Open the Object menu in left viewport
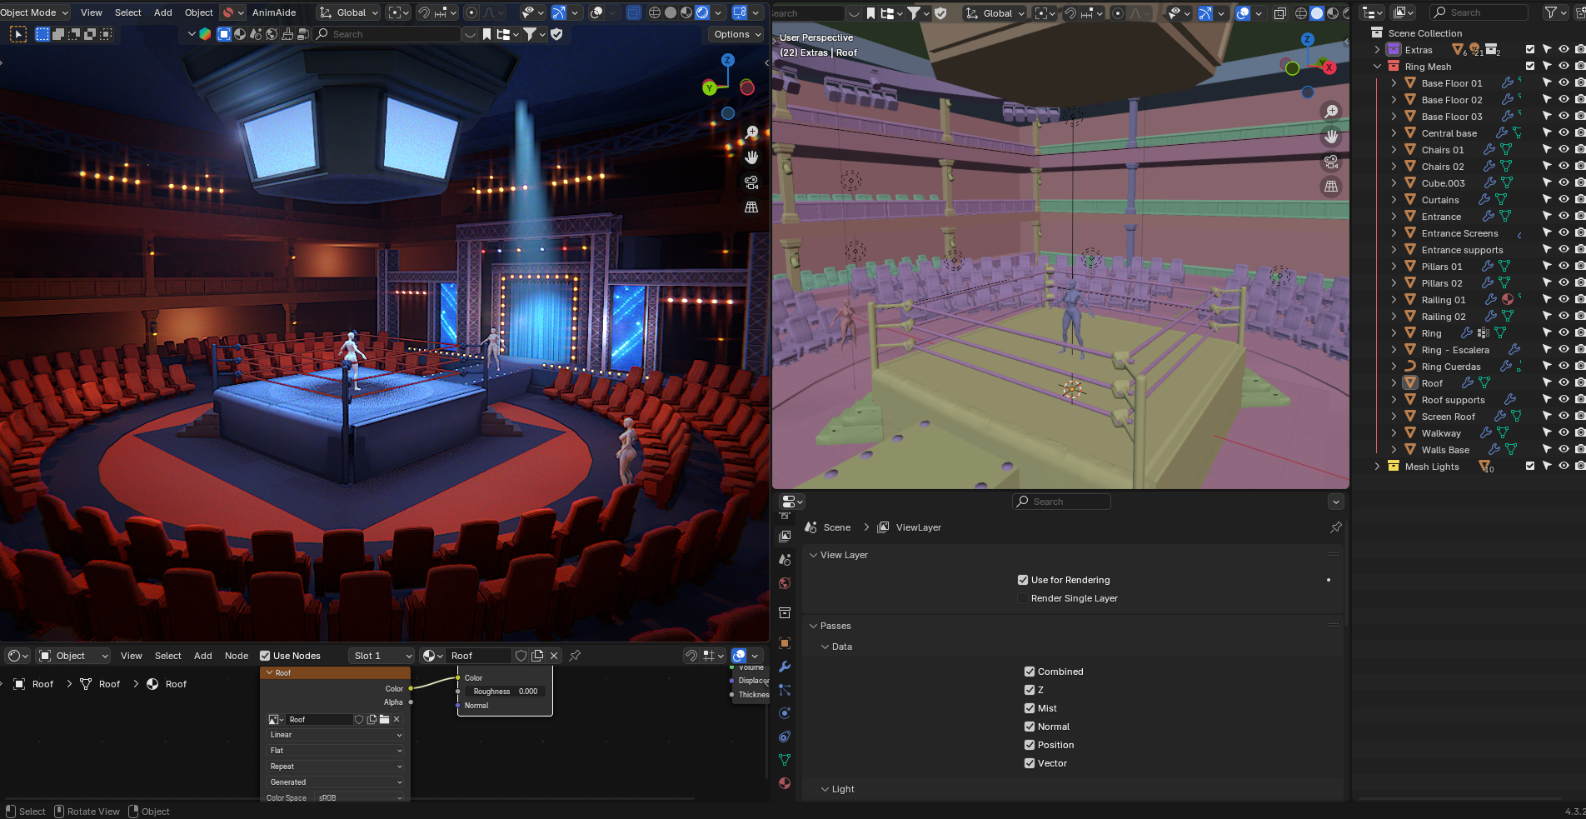This screenshot has width=1586, height=819. [199, 12]
